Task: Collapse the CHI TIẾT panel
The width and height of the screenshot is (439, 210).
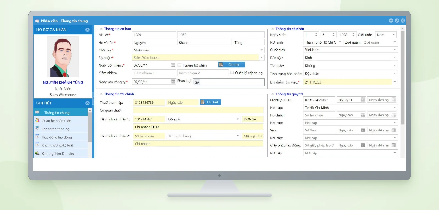Action: [x=88, y=103]
